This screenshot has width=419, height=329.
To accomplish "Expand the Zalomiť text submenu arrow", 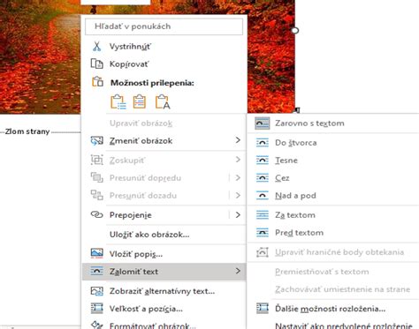I will pyautogui.click(x=238, y=271).
